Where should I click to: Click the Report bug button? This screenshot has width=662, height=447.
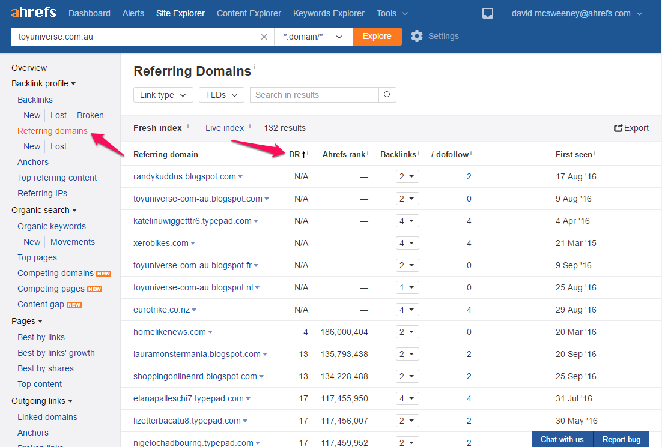(622, 439)
